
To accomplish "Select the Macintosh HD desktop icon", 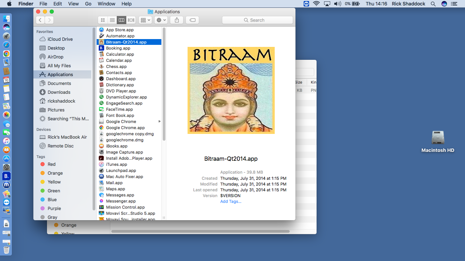I will [x=438, y=142].
